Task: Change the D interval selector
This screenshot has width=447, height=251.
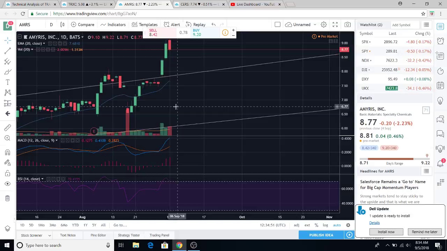Action: tap(51, 25)
